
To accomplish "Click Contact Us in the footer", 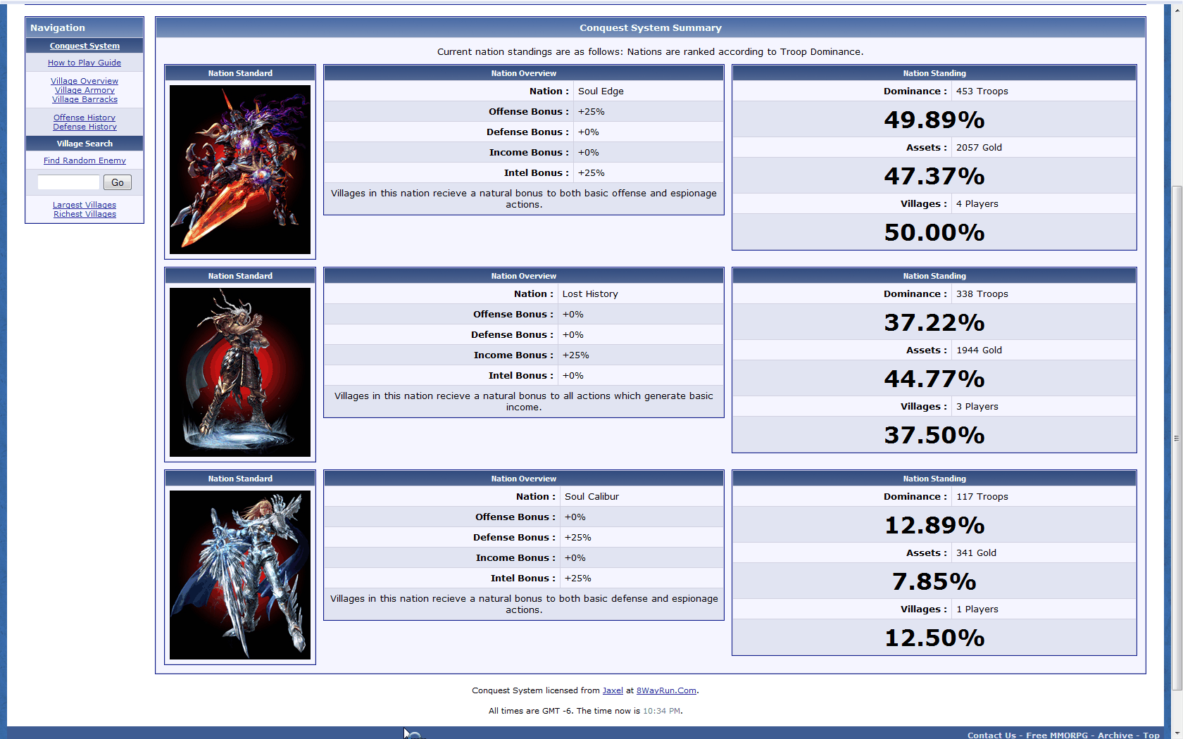I will [x=991, y=735].
